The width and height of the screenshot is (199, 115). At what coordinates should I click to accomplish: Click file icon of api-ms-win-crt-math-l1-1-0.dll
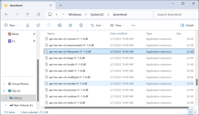click(46, 71)
